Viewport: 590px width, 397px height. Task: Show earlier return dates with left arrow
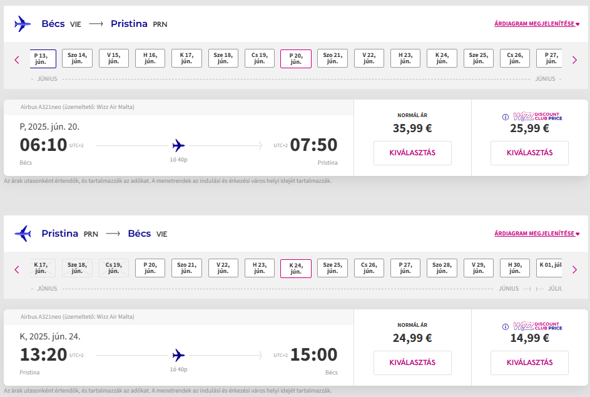17,269
